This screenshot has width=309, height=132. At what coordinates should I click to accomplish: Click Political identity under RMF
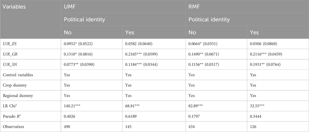[x=209, y=20]
